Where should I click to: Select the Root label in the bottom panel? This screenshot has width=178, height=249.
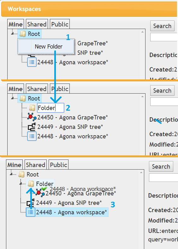pyautogui.click(x=33, y=174)
